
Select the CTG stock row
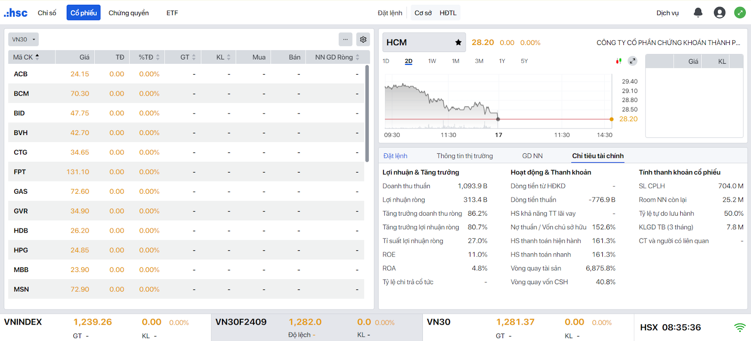tap(186, 152)
